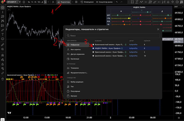
Task: Open the USDT currency dropdown
Action: 179,7
